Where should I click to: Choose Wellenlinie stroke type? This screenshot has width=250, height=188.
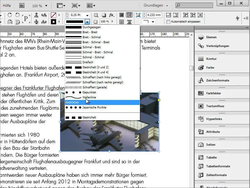click(x=102, y=97)
